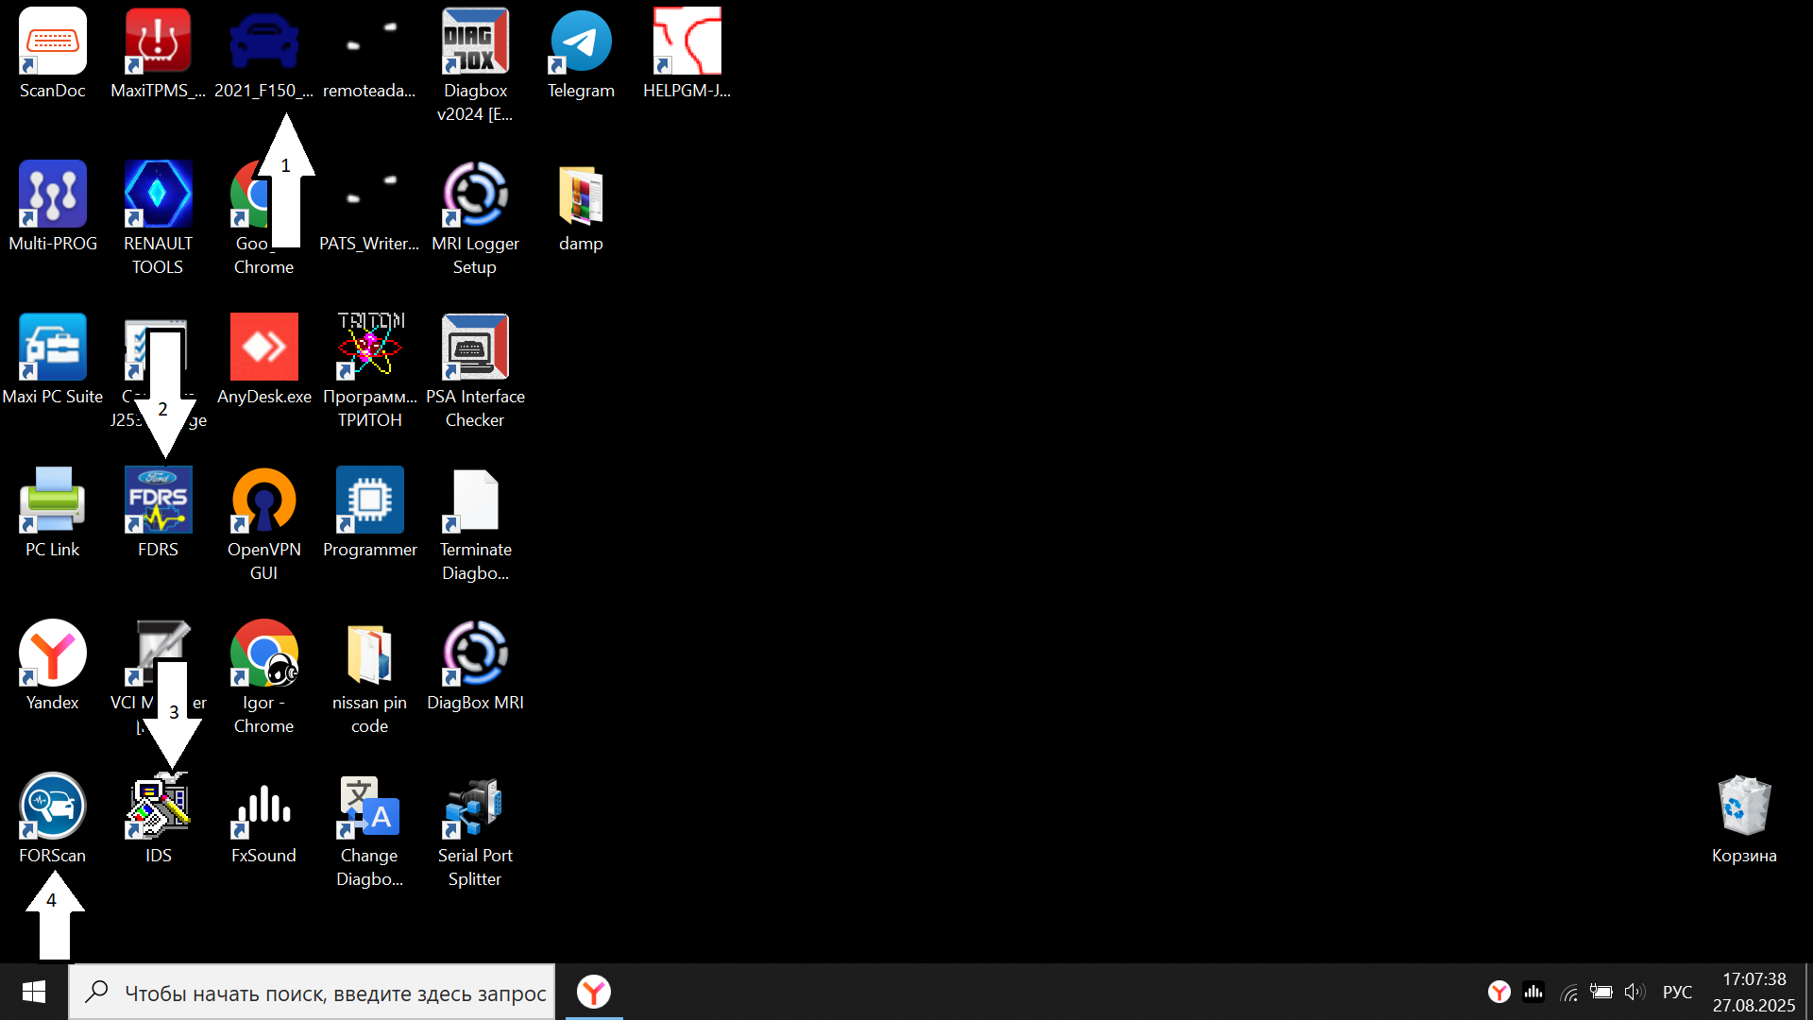The width and height of the screenshot is (1813, 1020).
Task: Click the Show desktop strip
Action: [1808, 992]
